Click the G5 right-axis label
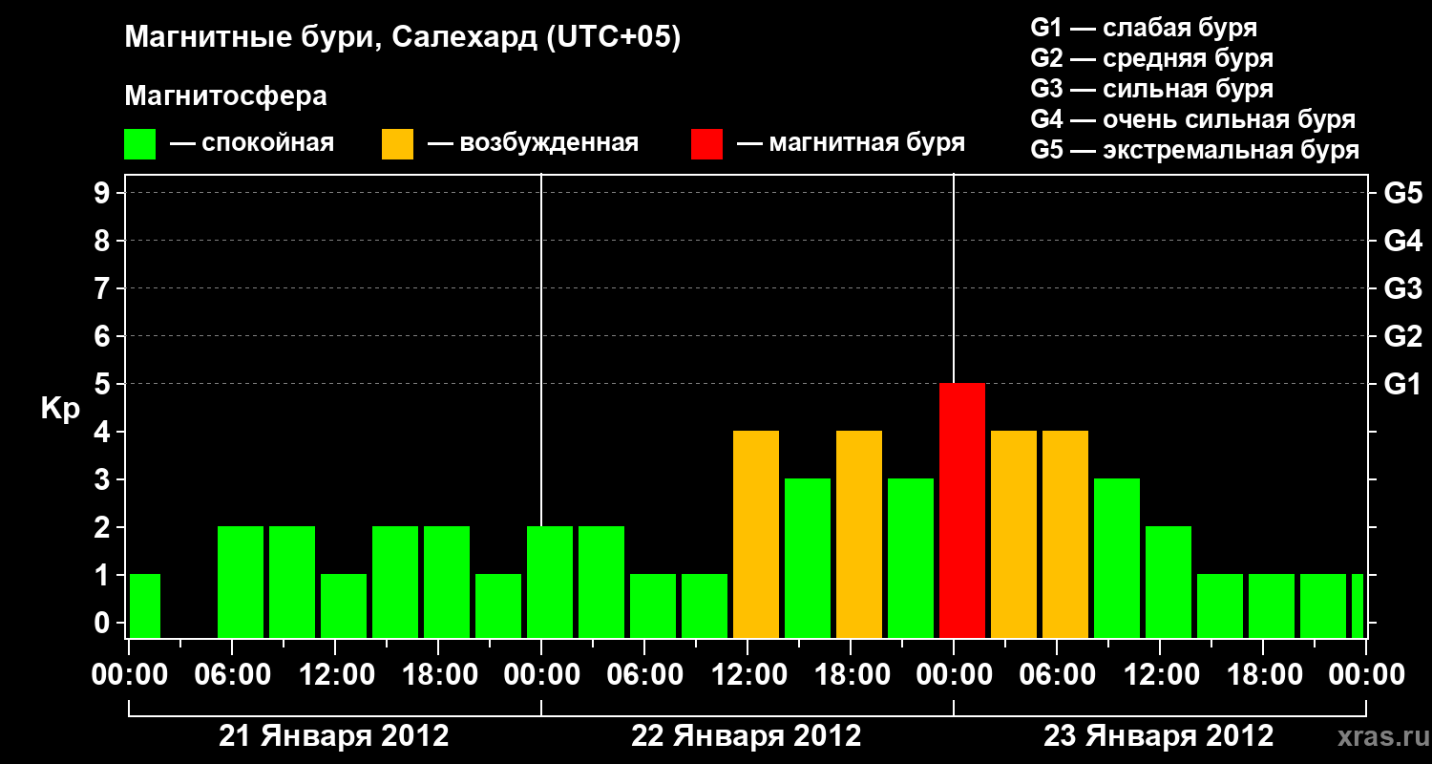The height and width of the screenshot is (764, 1432). pyautogui.click(x=1402, y=193)
